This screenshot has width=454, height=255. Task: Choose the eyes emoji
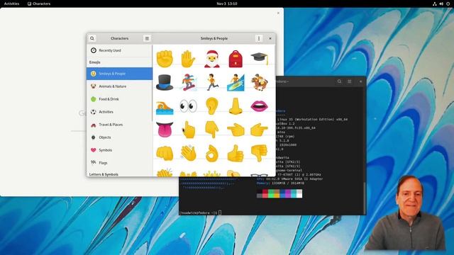188,106
